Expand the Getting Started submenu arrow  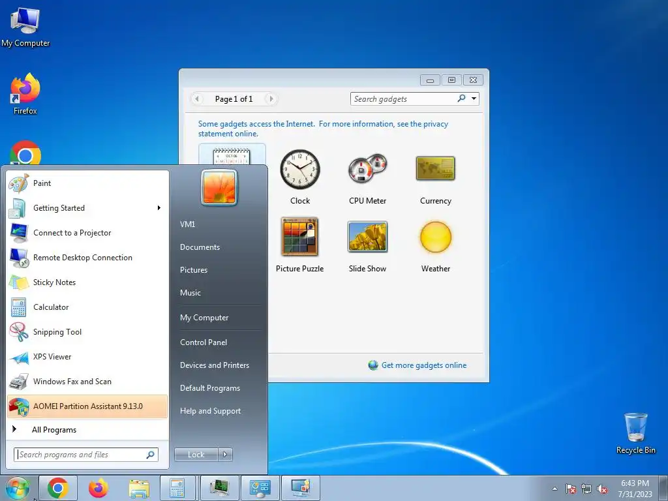coord(159,208)
